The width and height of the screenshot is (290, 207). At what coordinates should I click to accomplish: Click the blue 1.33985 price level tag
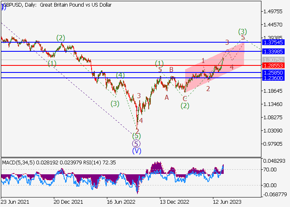(273, 51)
